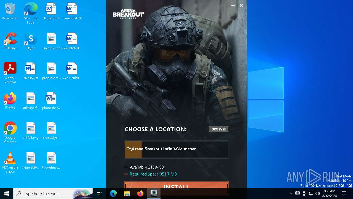Select twoinitial.rtf desktop file
Screen dimensions: 353x199
pos(72,12)
